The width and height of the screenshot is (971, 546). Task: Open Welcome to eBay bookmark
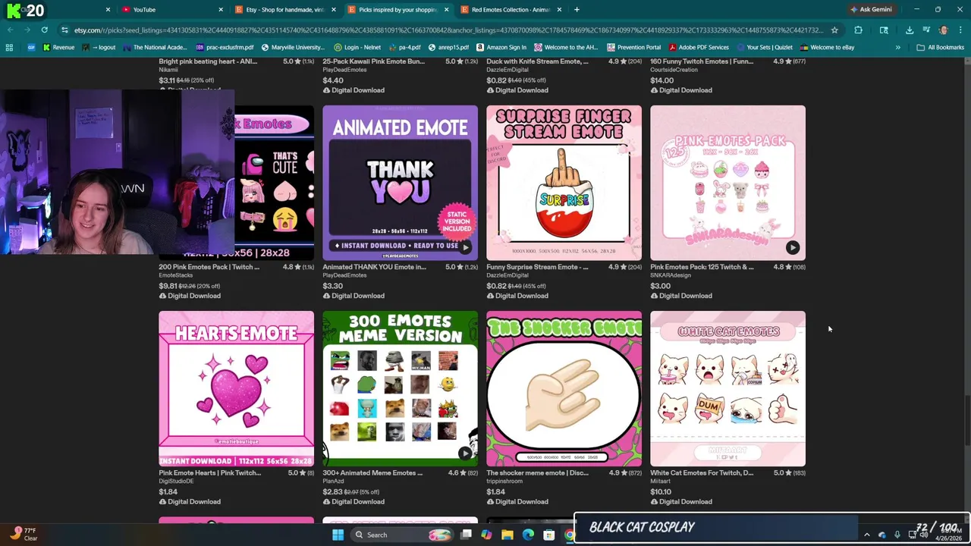[x=827, y=47]
